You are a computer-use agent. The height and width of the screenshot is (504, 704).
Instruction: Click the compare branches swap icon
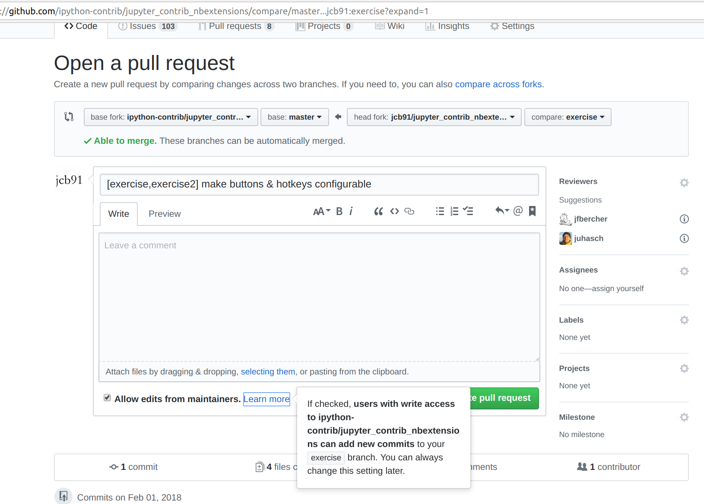coord(69,117)
